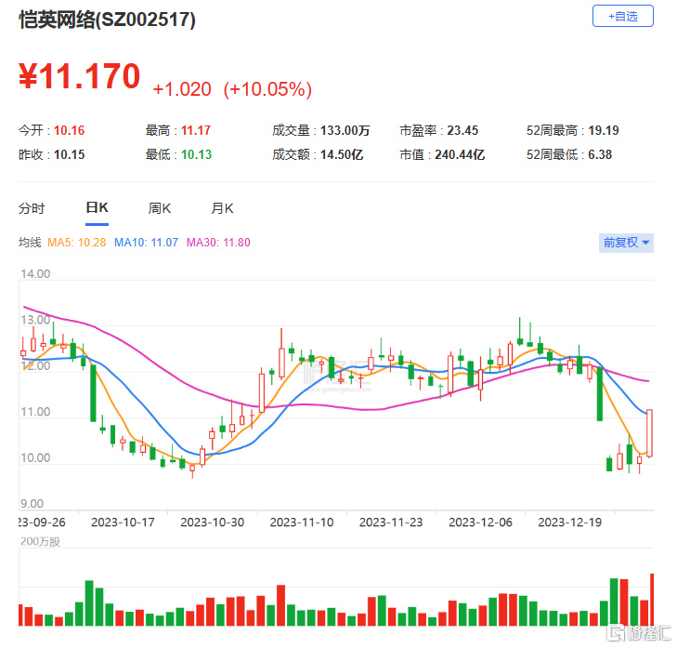Screen dimensions: 677x648
Task: Click the 市盈率 value 23.45
Action: [x=462, y=130]
